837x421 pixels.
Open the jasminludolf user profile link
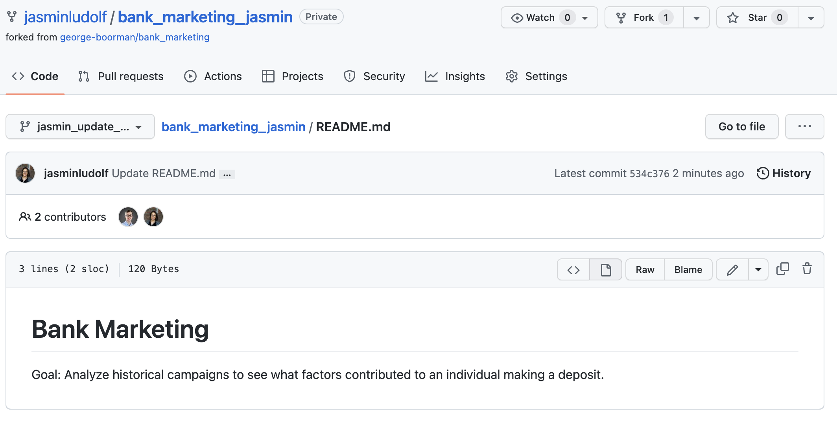pyautogui.click(x=65, y=17)
